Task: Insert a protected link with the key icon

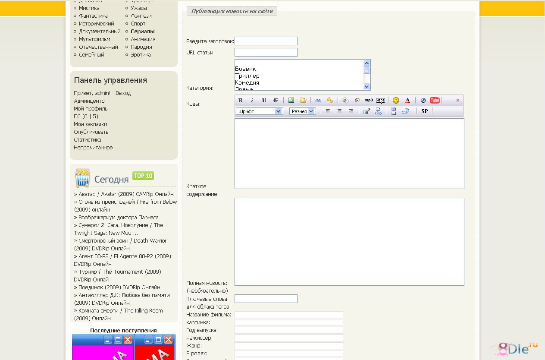Action: [x=330, y=100]
